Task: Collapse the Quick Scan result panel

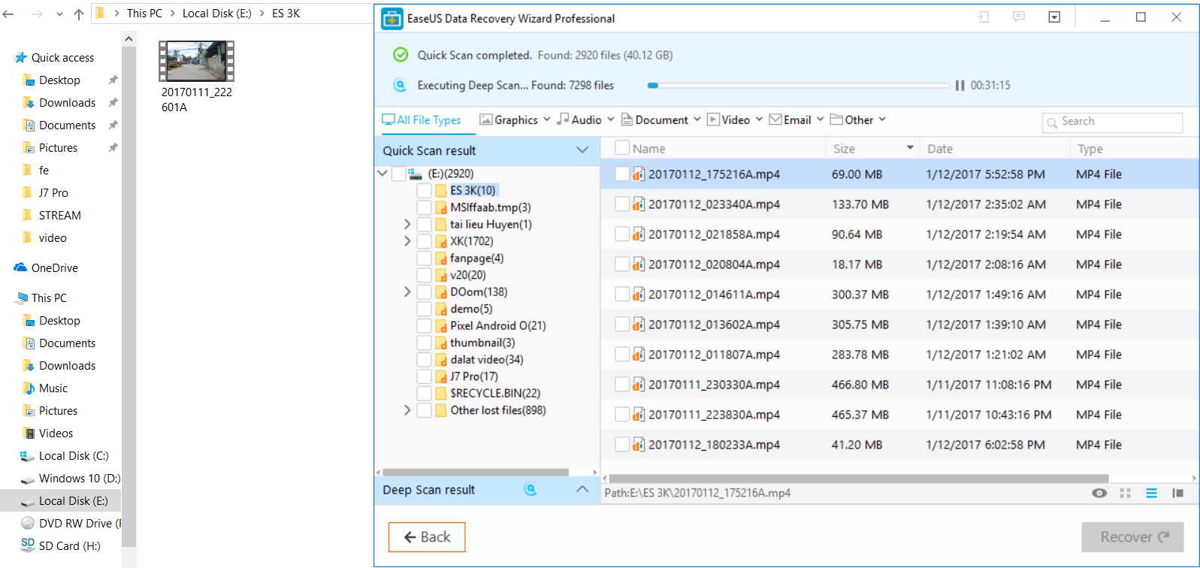Action: coord(582,150)
